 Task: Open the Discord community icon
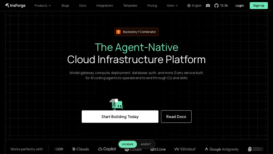point(208,6)
